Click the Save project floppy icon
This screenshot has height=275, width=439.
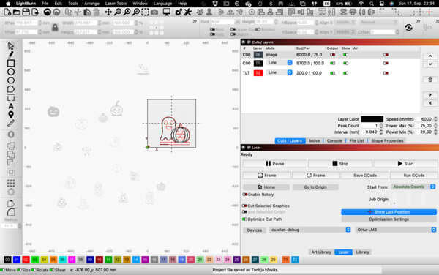point(26,12)
